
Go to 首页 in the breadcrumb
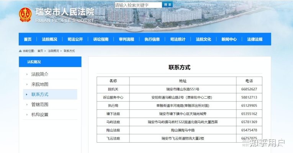[40, 51]
